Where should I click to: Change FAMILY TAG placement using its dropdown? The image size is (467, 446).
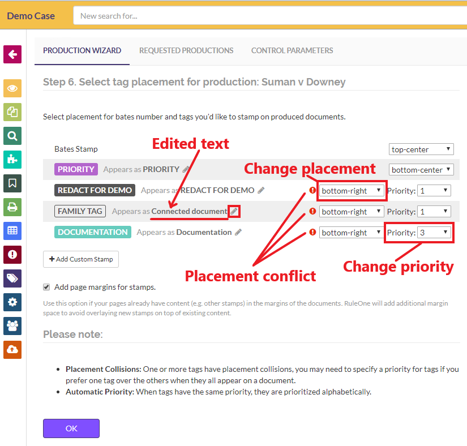(x=351, y=211)
